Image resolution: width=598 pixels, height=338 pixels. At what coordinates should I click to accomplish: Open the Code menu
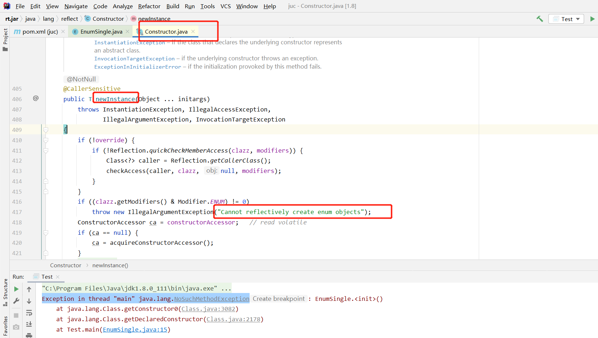click(x=100, y=6)
